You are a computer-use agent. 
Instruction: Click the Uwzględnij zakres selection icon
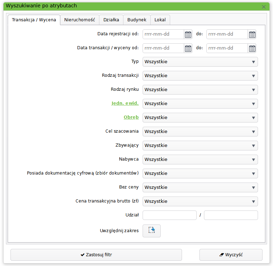tap(152, 231)
